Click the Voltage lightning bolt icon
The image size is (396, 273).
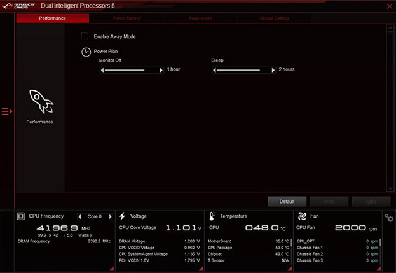click(x=123, y=216)
